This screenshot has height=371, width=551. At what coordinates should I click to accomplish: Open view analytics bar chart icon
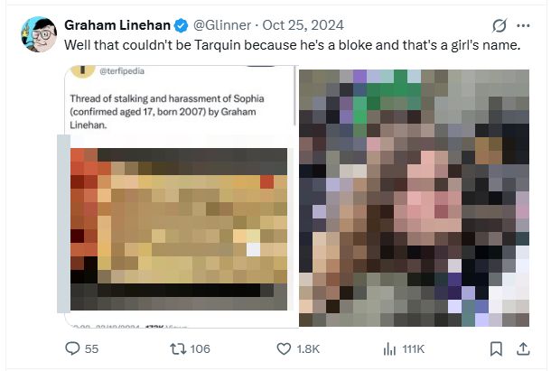pyautogui.click(x=390, y=348)
